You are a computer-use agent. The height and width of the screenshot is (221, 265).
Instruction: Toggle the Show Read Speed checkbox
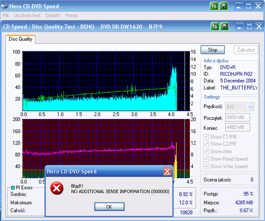tap(206, 159)
